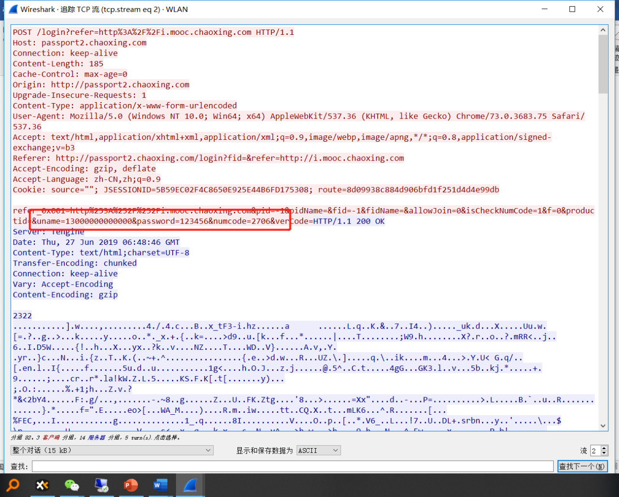
Task: Minimize the Wireshark stream window
Action: tap(545, 9)
